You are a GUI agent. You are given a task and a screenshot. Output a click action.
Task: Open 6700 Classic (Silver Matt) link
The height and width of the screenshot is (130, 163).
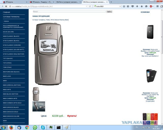pos(13,50)
